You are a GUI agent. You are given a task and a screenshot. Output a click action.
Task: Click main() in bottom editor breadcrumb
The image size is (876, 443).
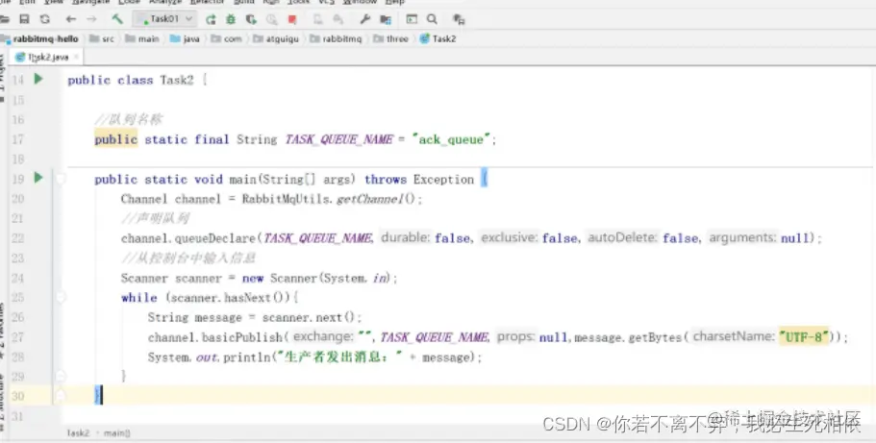pyautogui.click(x=116, y=433)
